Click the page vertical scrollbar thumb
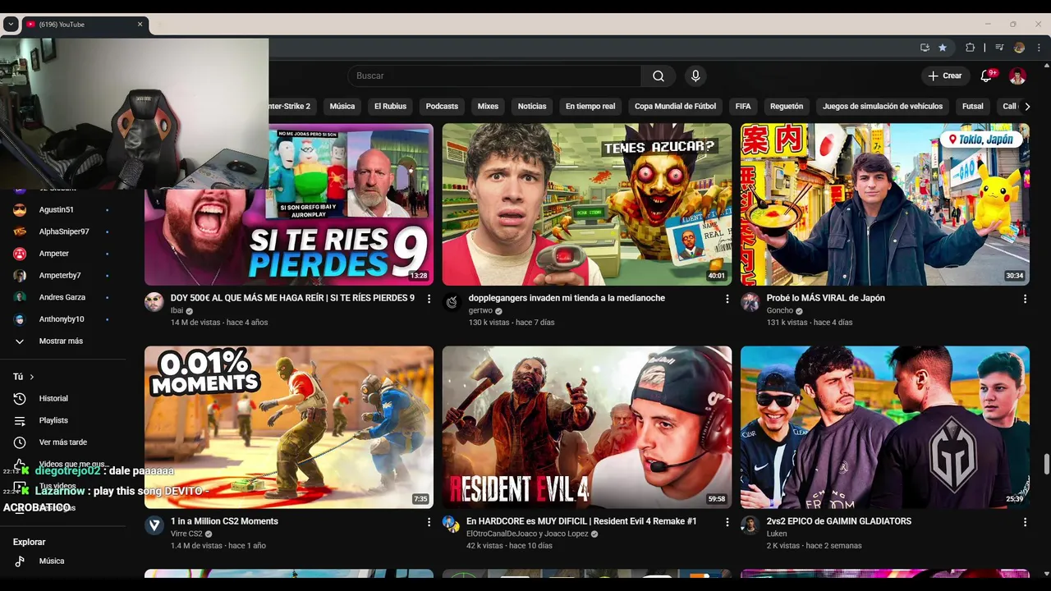This screenshot has height=591, width=1051. click(1046, 464)
